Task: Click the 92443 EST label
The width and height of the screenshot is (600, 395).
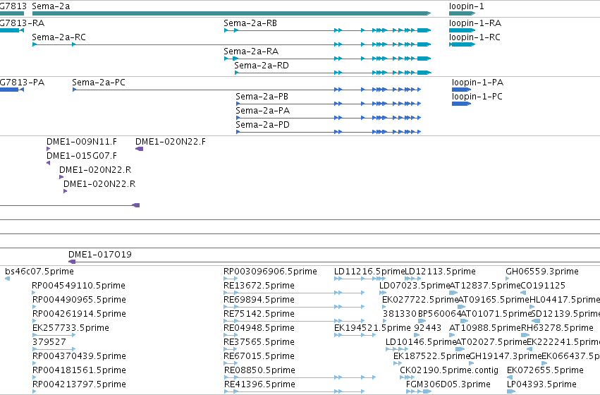Action: click(428, 328)
